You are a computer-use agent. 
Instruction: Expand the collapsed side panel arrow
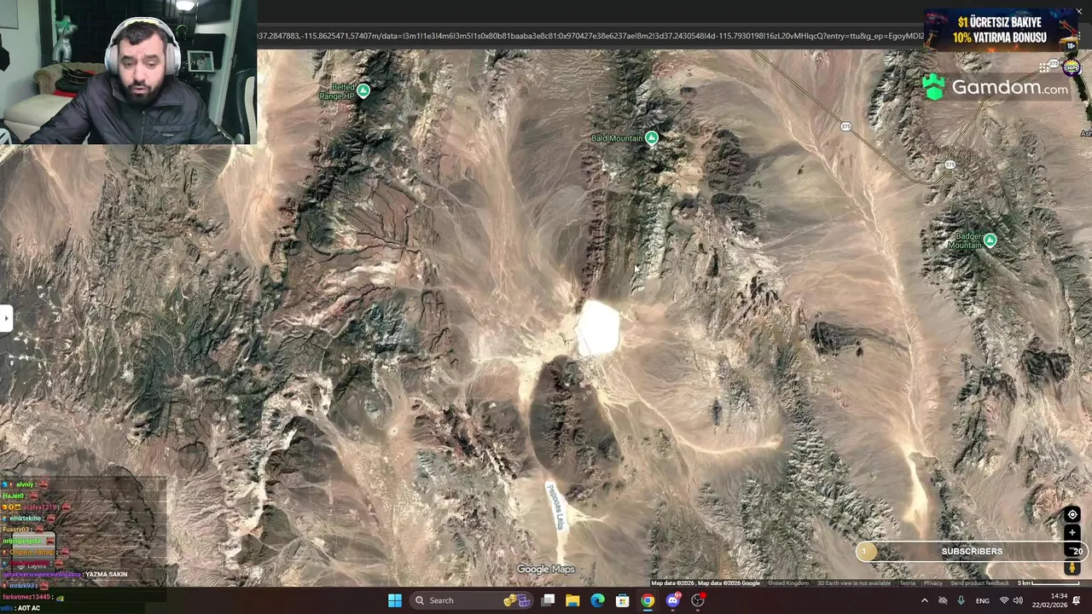point(6,318)
